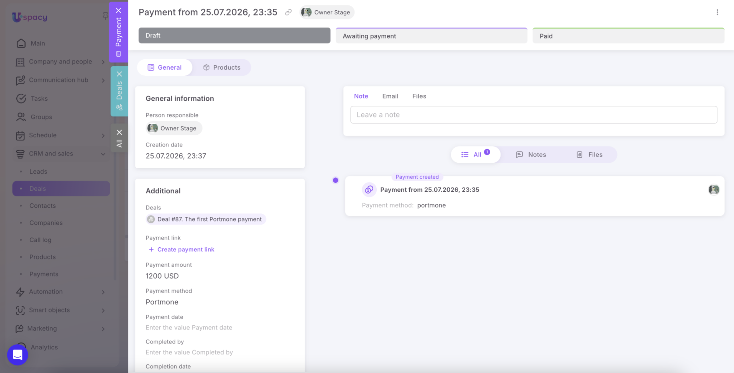Click the Payment created label badge
This screenshot has width=734, height=373.
pyautogui.click(x=417, y=177)
